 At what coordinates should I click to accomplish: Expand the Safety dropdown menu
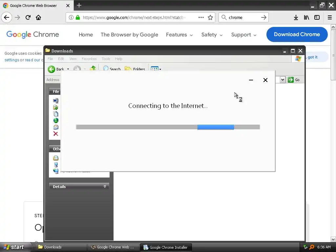click(212, 34)
